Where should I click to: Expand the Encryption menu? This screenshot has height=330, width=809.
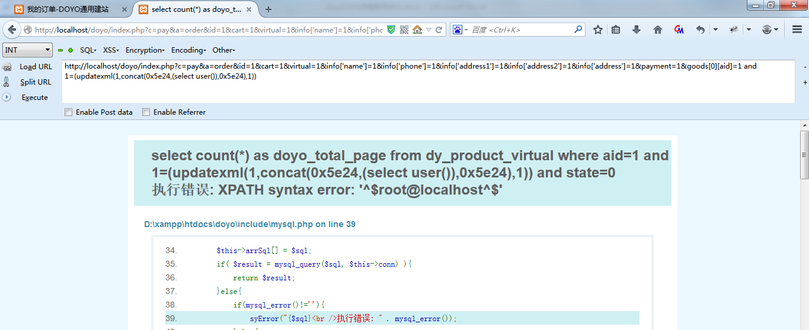click(145, 50)
